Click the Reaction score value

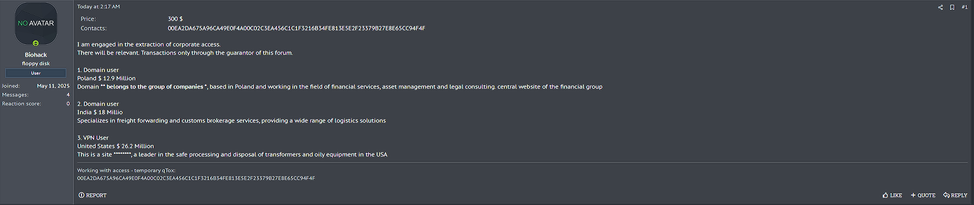point(68,104)
